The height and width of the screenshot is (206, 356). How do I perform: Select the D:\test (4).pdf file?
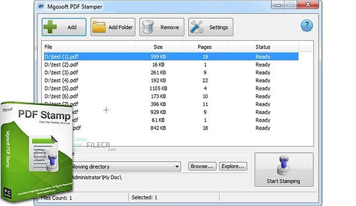[x=61, y=80]
